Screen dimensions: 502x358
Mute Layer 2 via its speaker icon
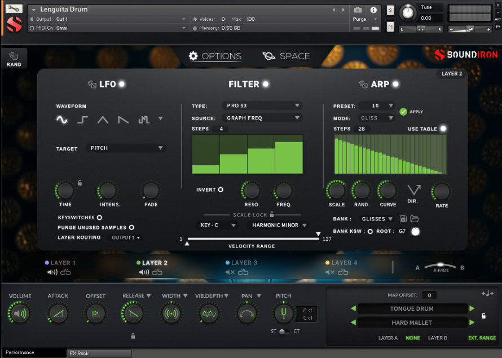point(143,272)
